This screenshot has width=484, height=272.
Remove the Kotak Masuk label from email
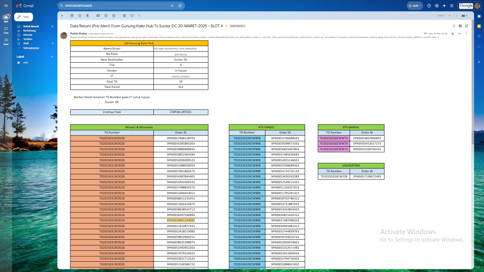[x=244, y=26]
